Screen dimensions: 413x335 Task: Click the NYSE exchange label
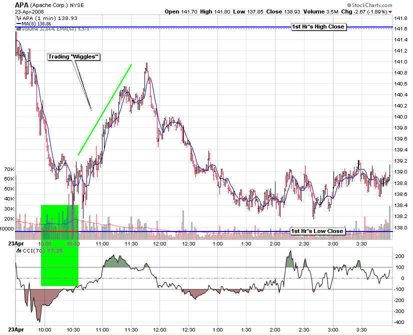76,5
